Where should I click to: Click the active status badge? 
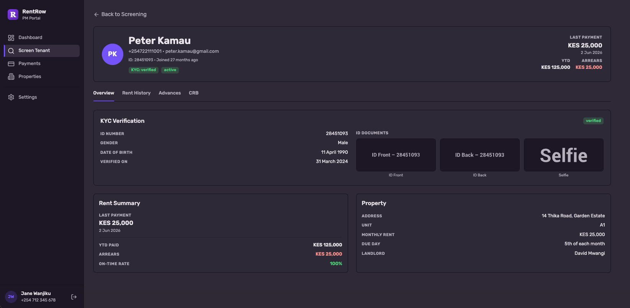(x=170, y=70)
